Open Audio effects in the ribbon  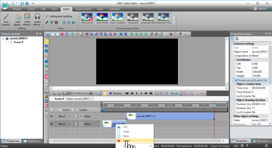tap(37, 19)
